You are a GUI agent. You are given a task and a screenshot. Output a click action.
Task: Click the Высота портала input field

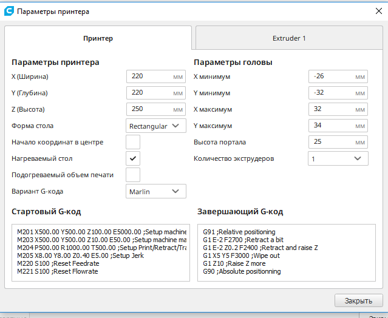[x=338, y=142]
